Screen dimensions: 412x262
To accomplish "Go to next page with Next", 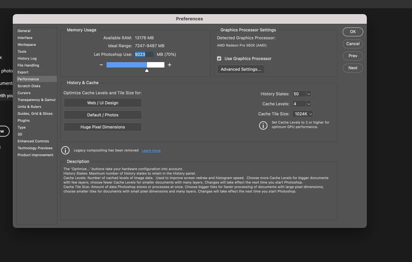I will 353,68.
